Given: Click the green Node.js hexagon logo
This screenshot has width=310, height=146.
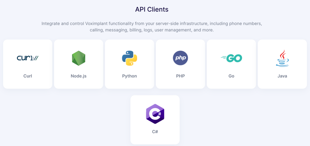Looking at the screenshot, I should [x=79, y=58].
